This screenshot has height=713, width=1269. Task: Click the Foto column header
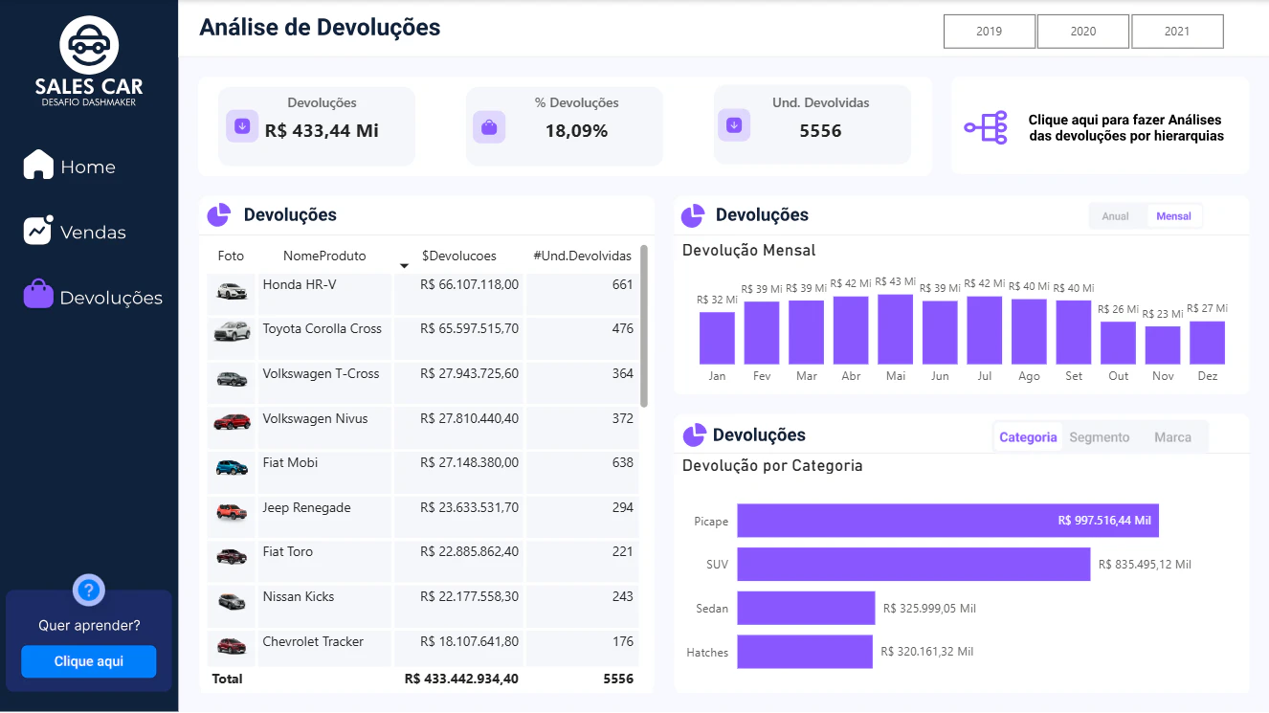click(x=231, y=256)
